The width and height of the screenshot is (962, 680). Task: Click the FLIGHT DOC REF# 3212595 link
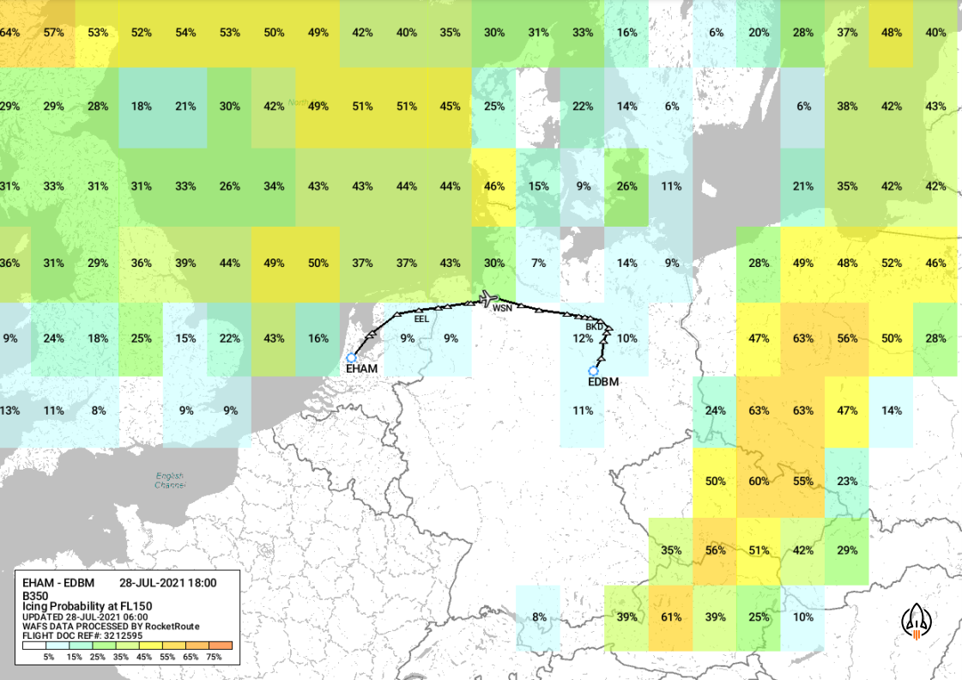coord(82,636)
